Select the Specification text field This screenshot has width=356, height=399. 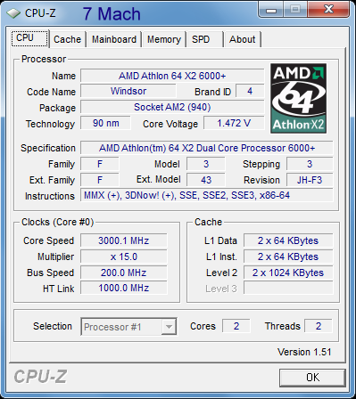tap(207, 148)
